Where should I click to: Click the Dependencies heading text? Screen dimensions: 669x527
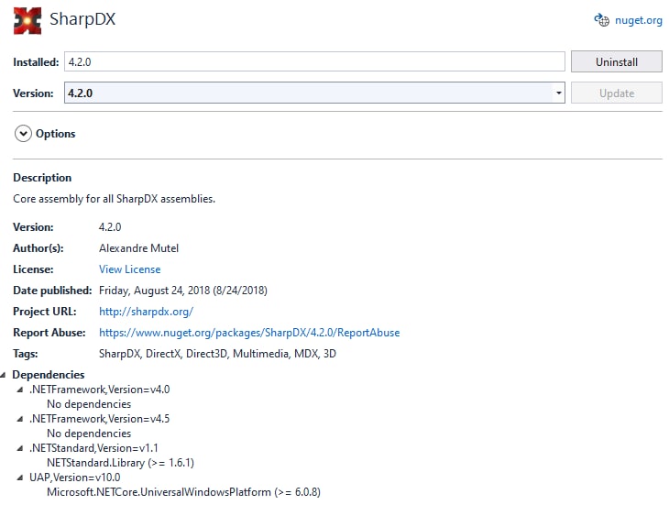49,375
